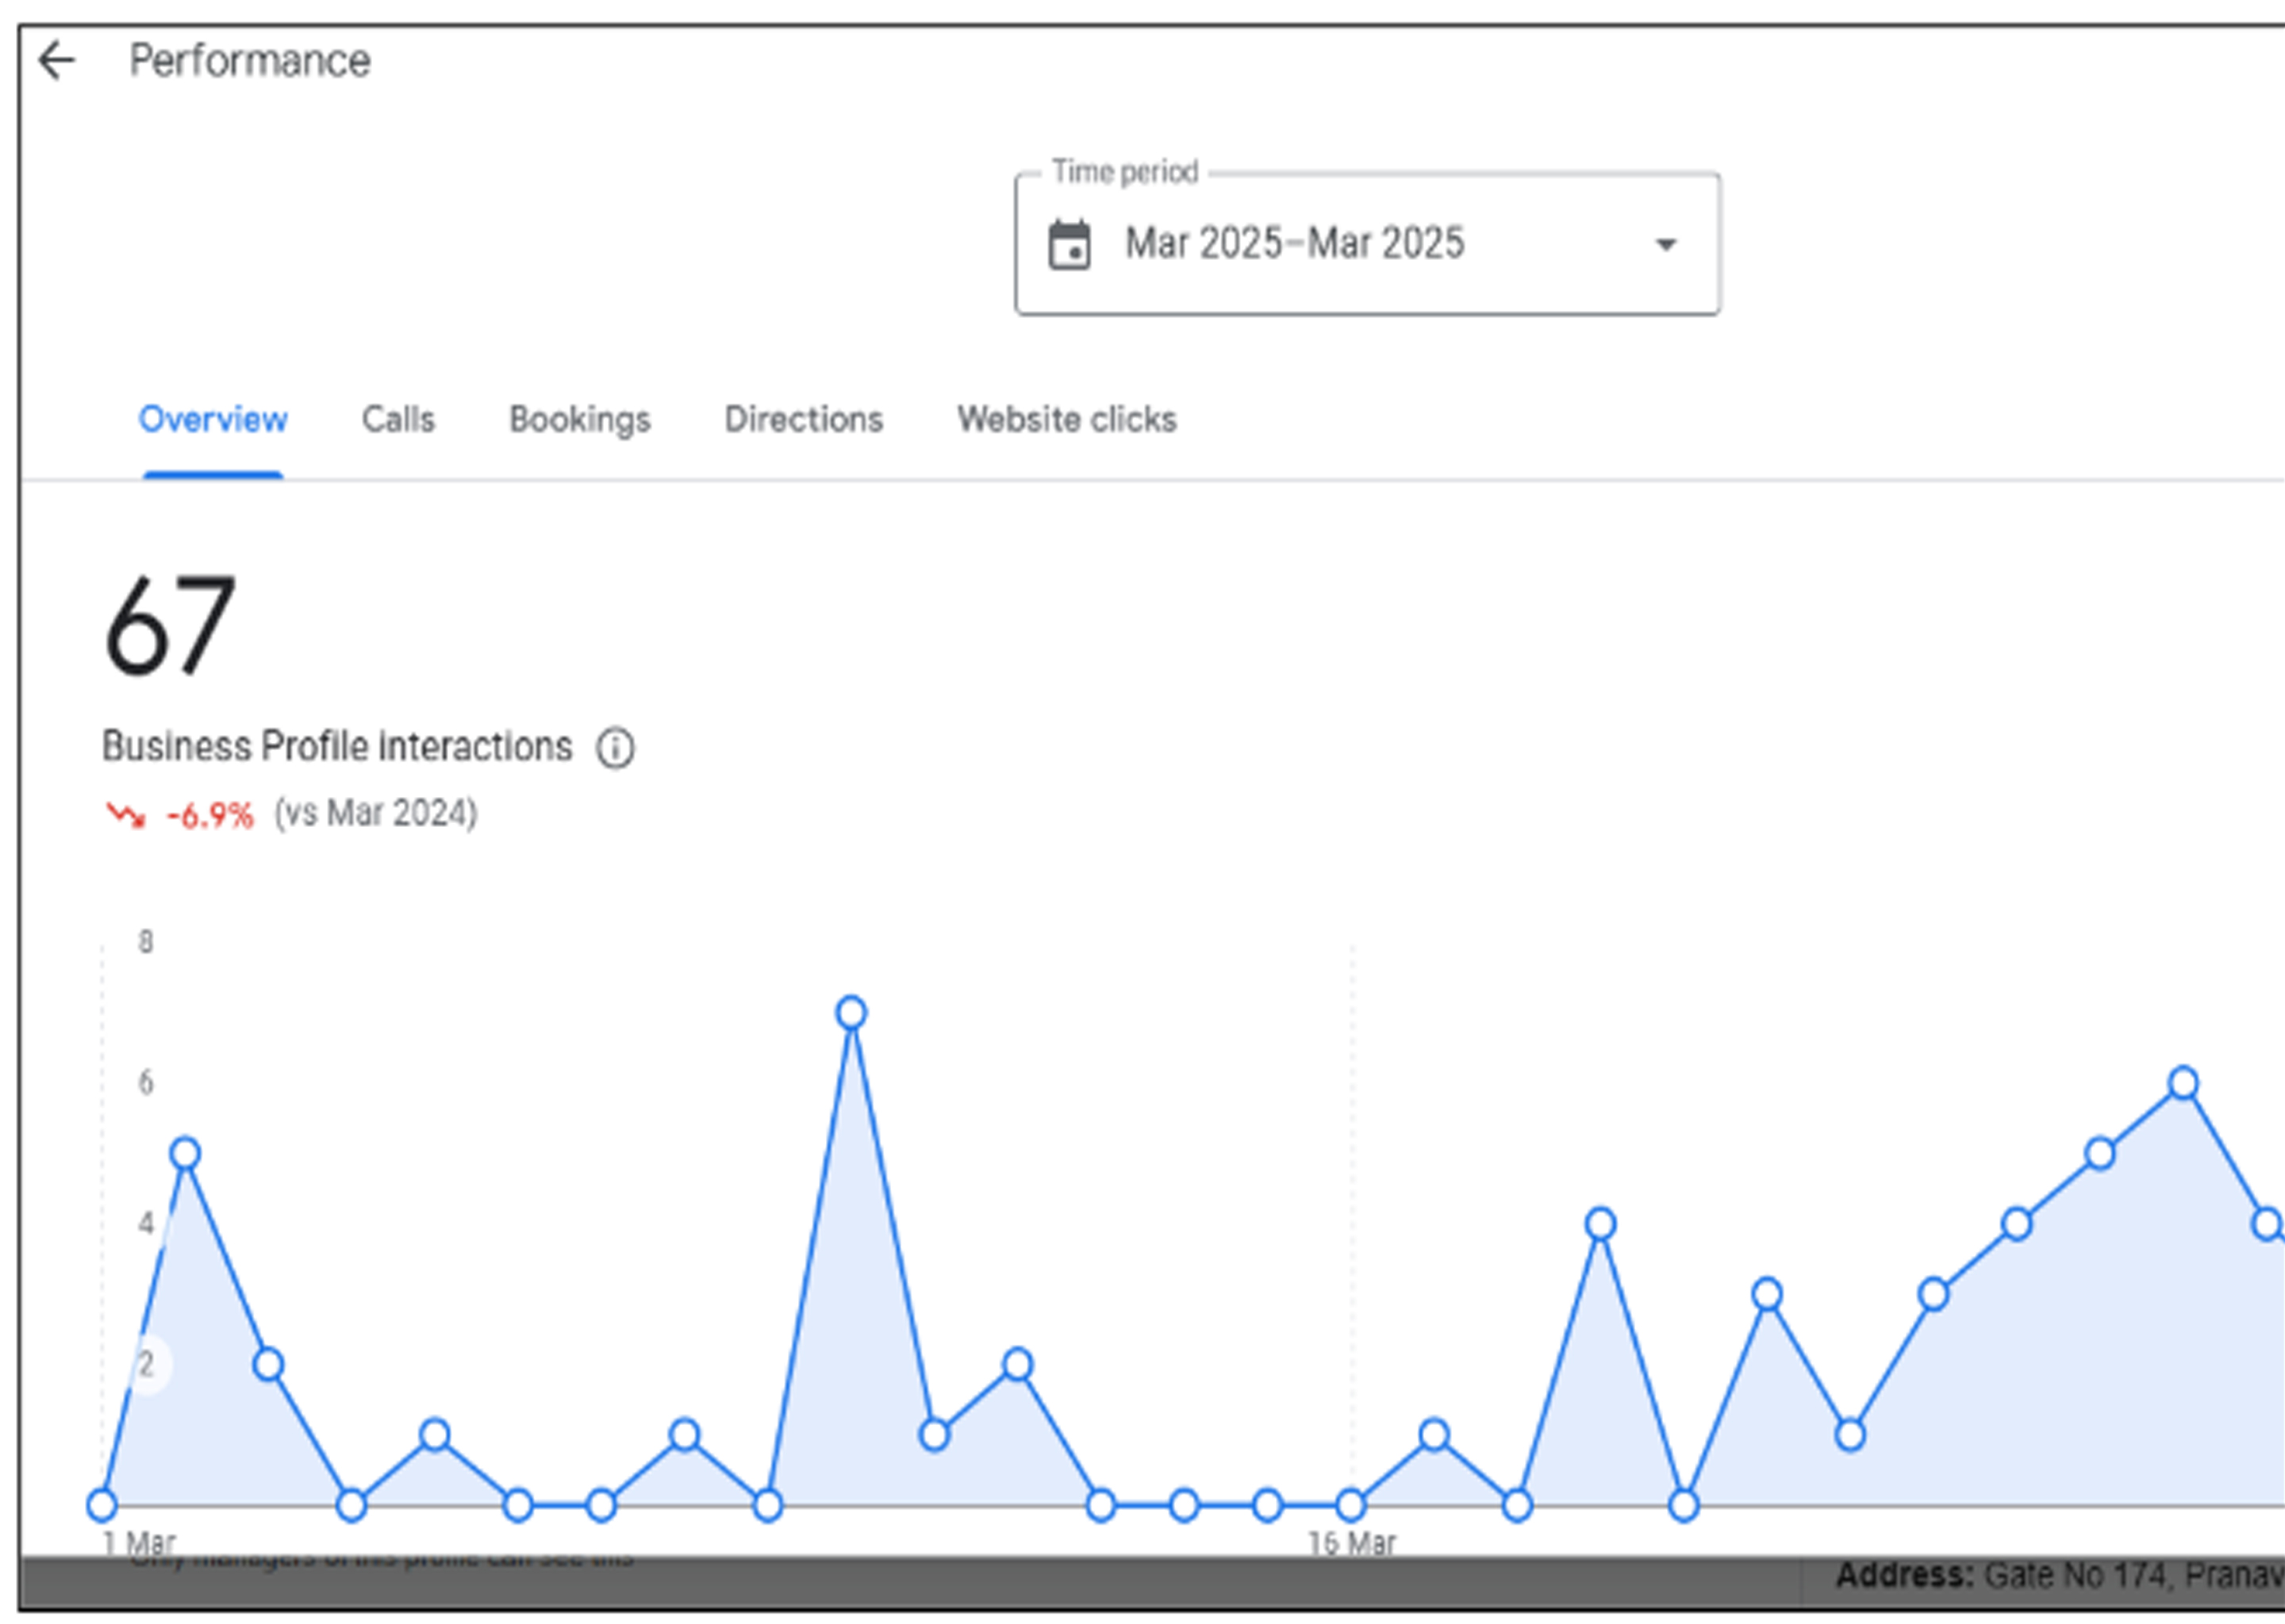Screen dimensions: 2285x1624
Task: Click the Business Profile interactions label
Action: pyautogui.click(x=337, y=747)
